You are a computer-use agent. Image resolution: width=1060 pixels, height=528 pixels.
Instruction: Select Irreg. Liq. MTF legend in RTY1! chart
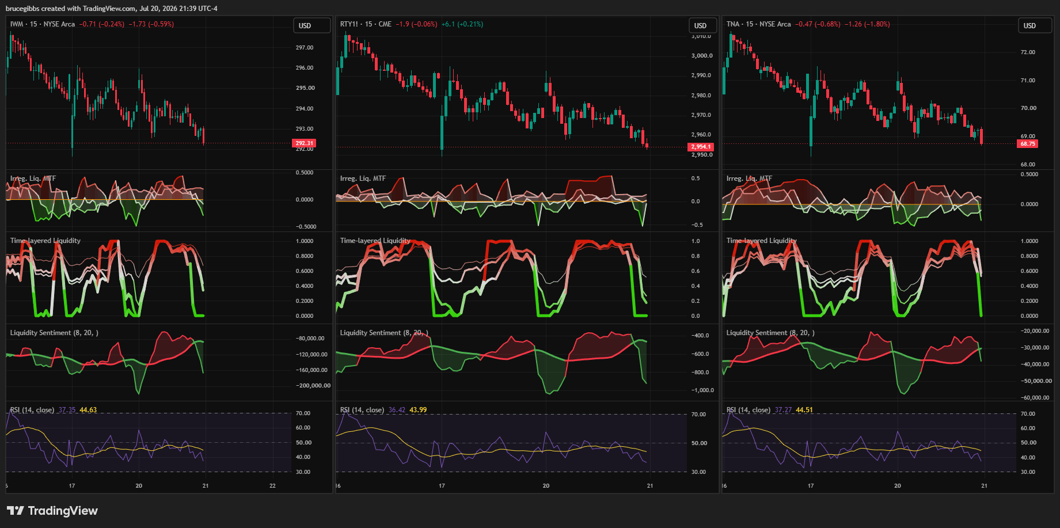click(363, 178)
